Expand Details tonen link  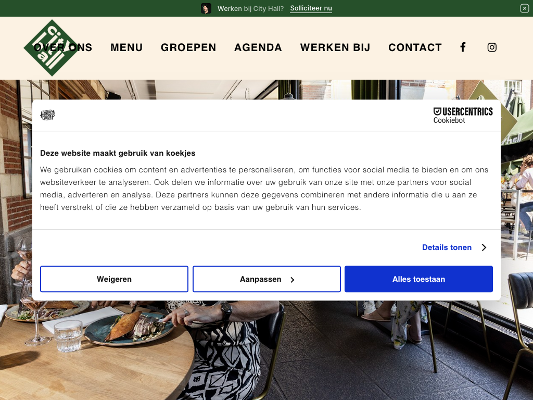447,247
